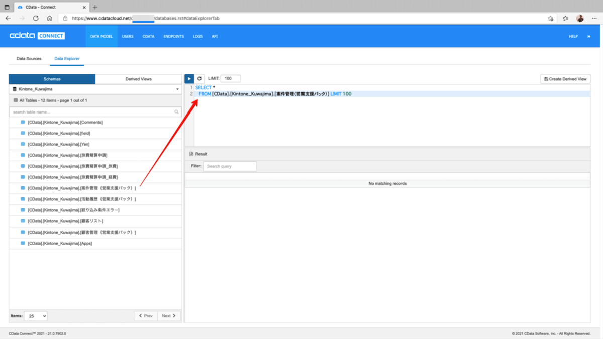This screenshot has width=603, height=339.
Task: Click table icon for [絞り込み条件エラー] row
Action: 23,210
